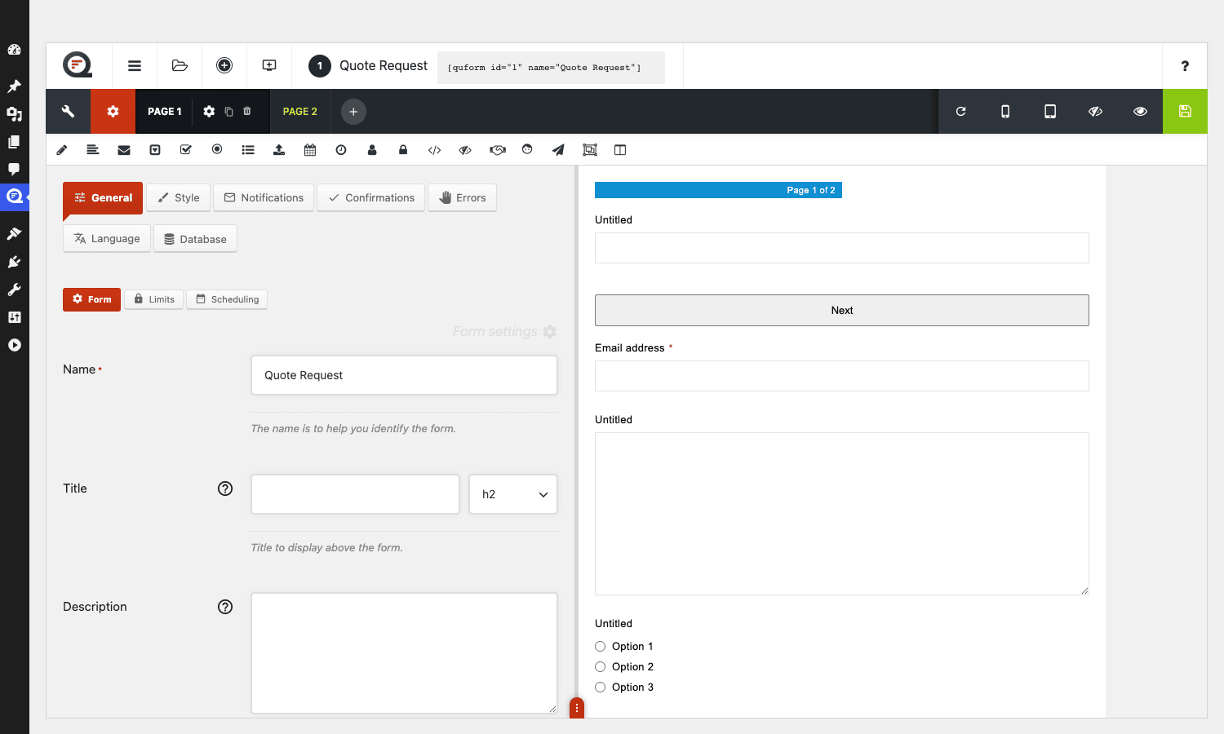
Task: Select the Limits sub-tab
Action: 153,299
